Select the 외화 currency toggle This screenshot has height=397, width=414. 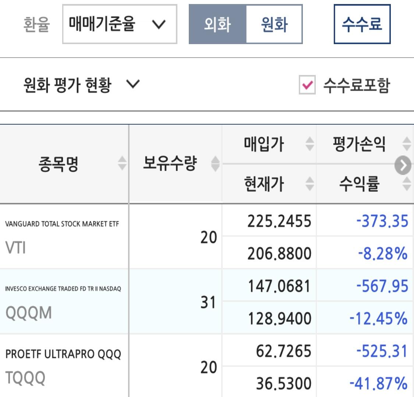click(217, 24)
